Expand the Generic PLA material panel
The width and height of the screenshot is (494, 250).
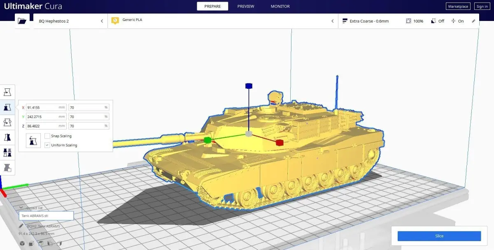(223, 21)
